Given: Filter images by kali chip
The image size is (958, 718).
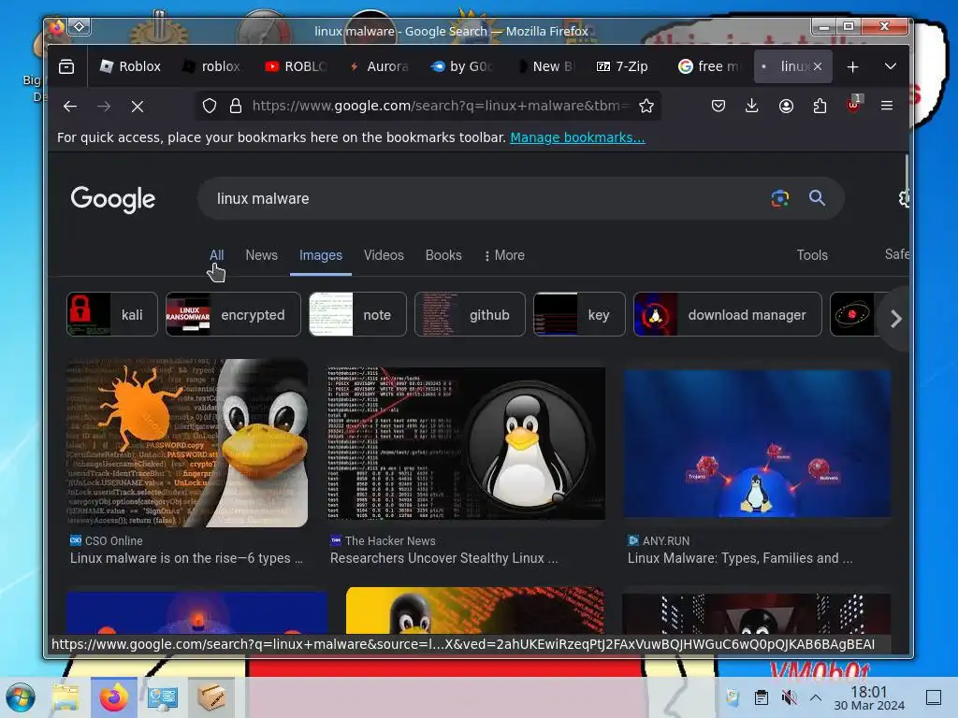Looking at the screenshot, I should coord(112,314).
